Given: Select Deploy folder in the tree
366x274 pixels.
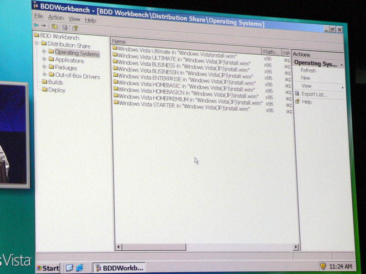Looking at the screenshot, I should tap(57, 90).
